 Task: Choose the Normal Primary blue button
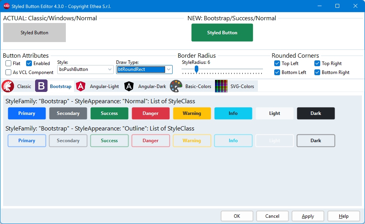(x=27, y=113)
